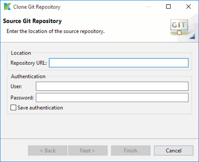Image resolution: width=199 pixels, height=162 pixels.
Task: Click the disabled Finish button
Action: click(130, 151)
